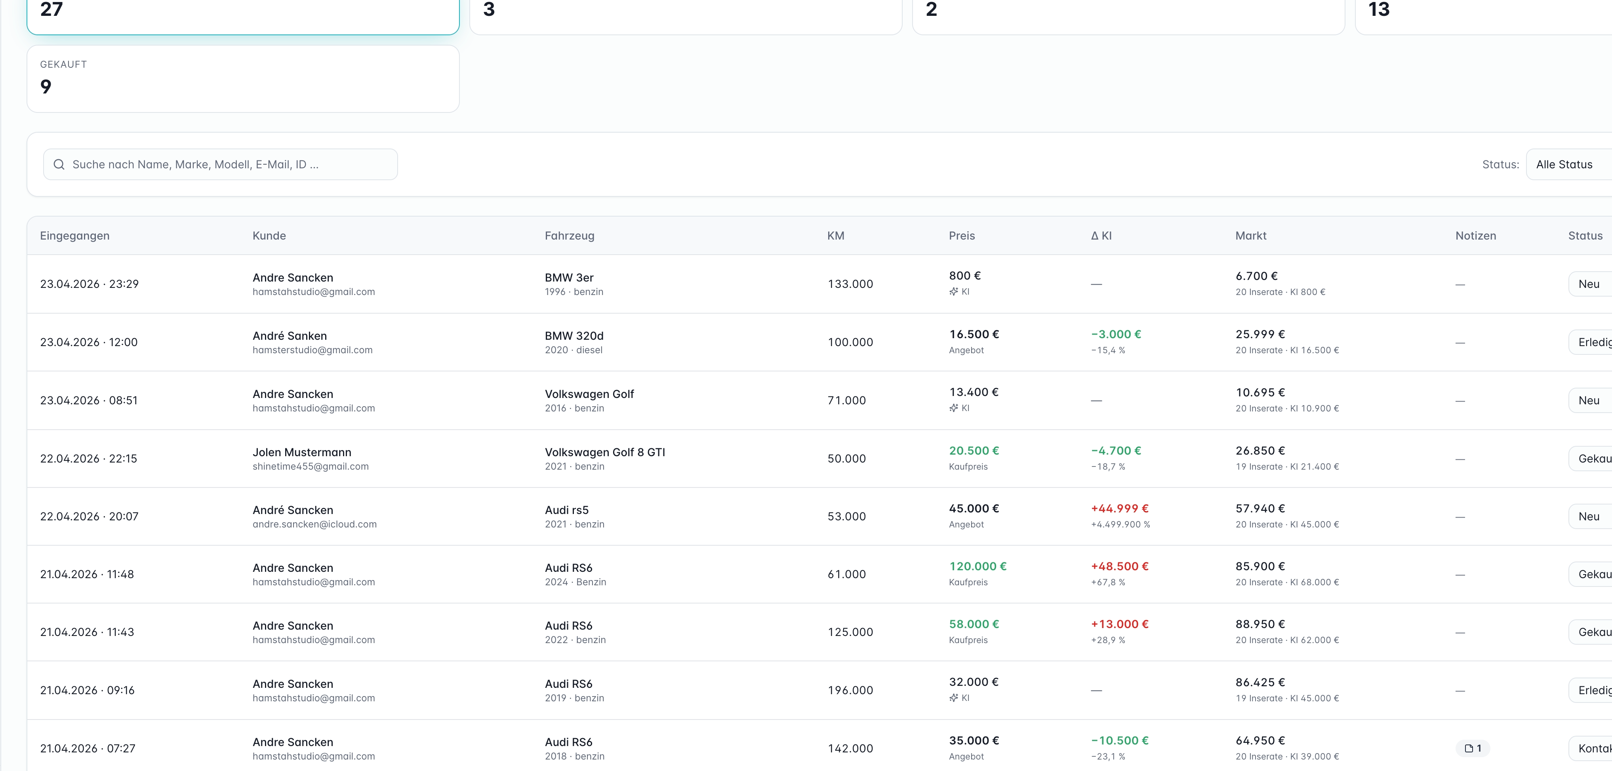Click red delta +48.500 €

1120,566
